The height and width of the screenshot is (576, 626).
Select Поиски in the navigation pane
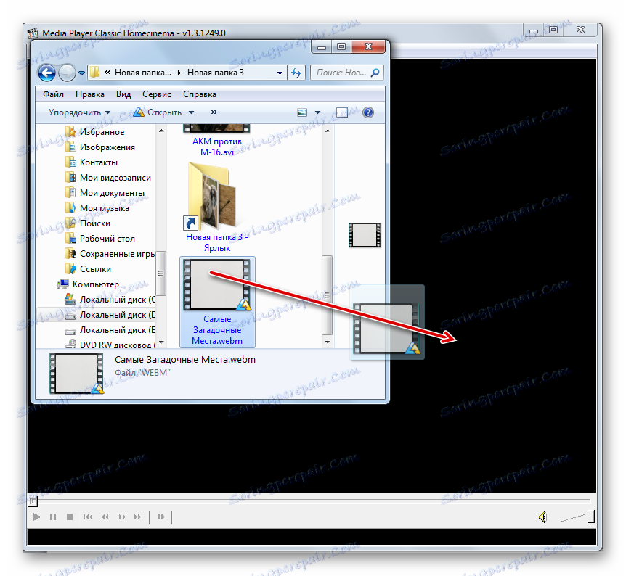pyautogui.click(x=88, y=223)
